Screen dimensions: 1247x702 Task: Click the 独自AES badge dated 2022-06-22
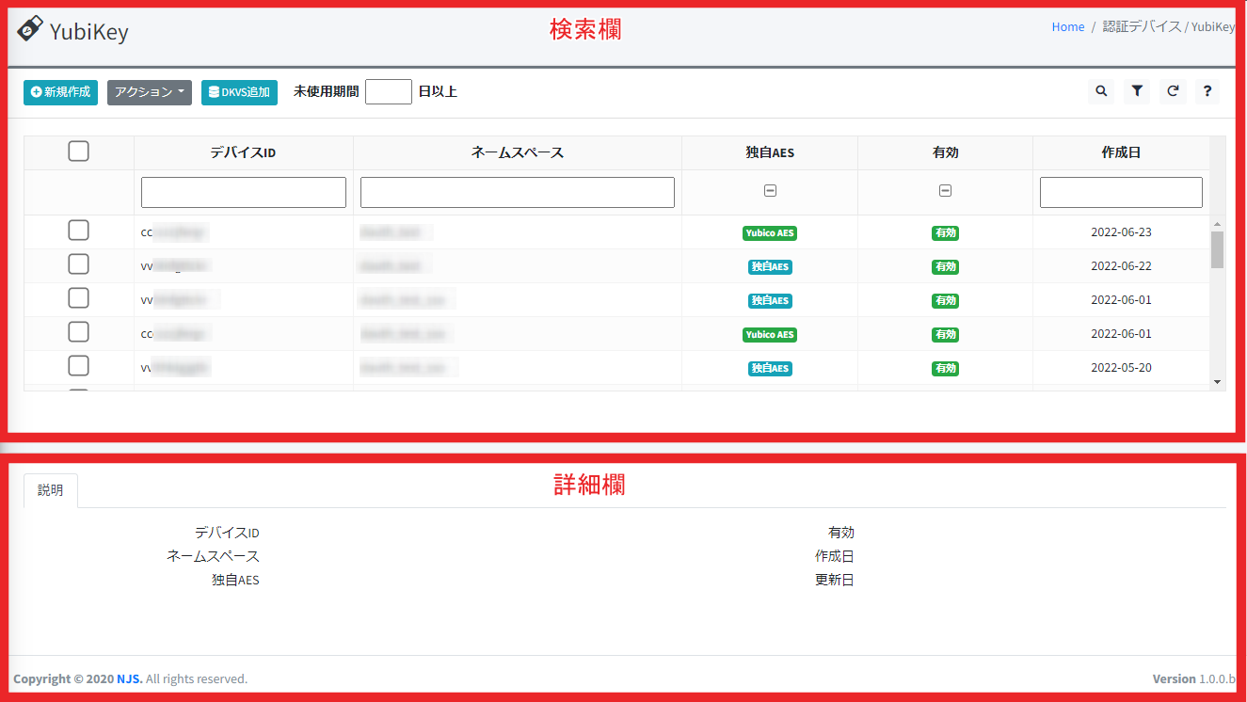pos(770,266)
